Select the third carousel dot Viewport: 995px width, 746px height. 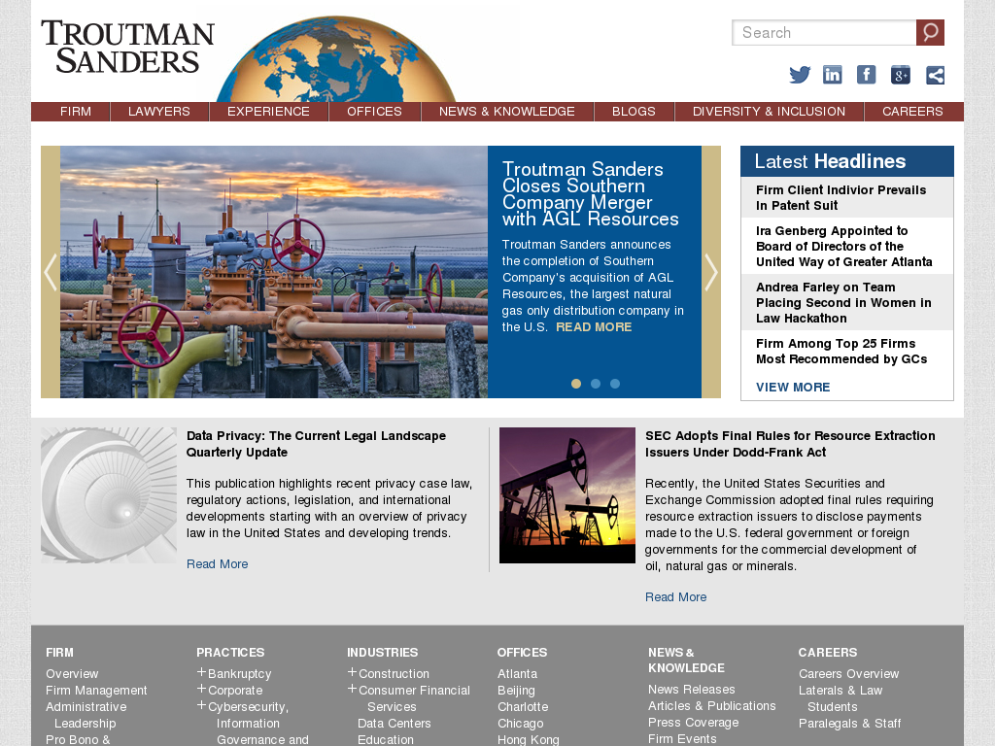[x=615, y=384]
